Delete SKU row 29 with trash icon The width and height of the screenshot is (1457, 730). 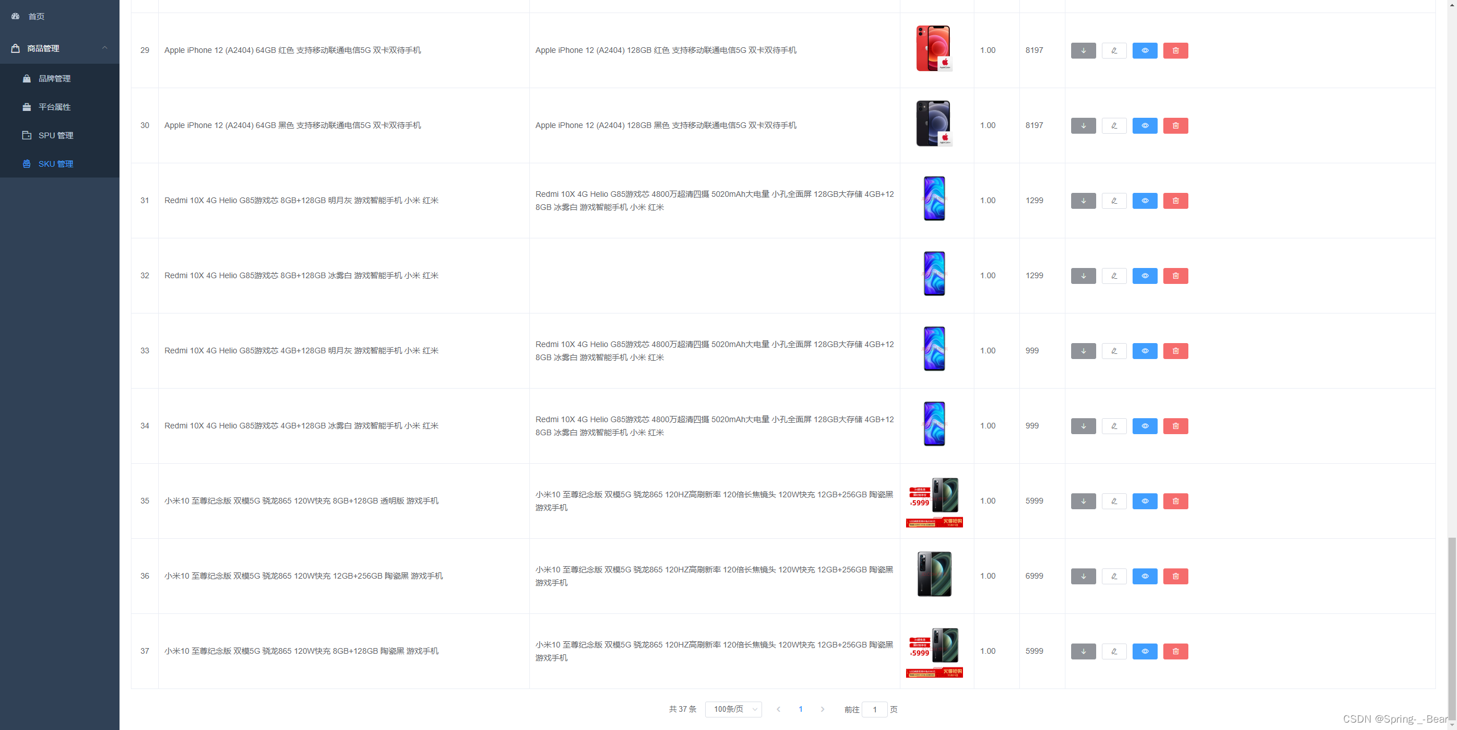(x=1175, y=51)
